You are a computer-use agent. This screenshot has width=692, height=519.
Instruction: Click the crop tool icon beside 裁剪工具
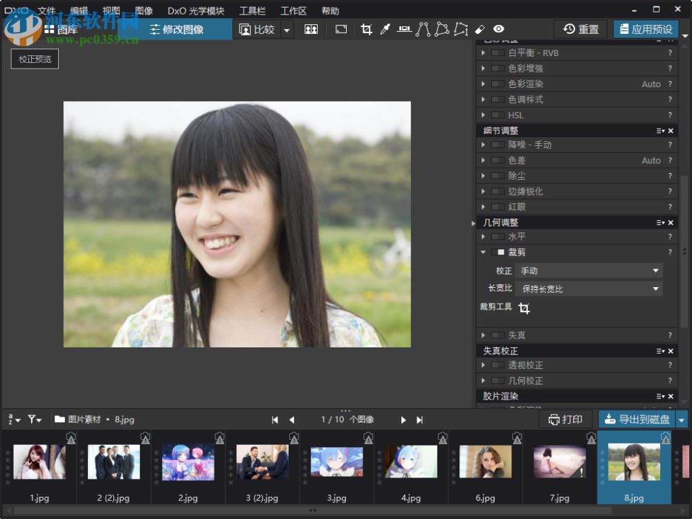[x=524, y=309]
